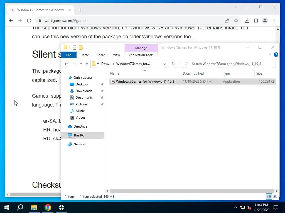This screenshot has height=213, width=285.
Task: Sort by the Date modified column header
Action: pos(201,73)
